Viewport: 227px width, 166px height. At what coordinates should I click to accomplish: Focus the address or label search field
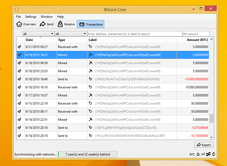135,34
